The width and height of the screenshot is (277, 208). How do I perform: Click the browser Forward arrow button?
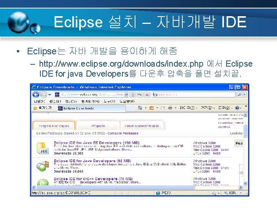tap(43, 95)
